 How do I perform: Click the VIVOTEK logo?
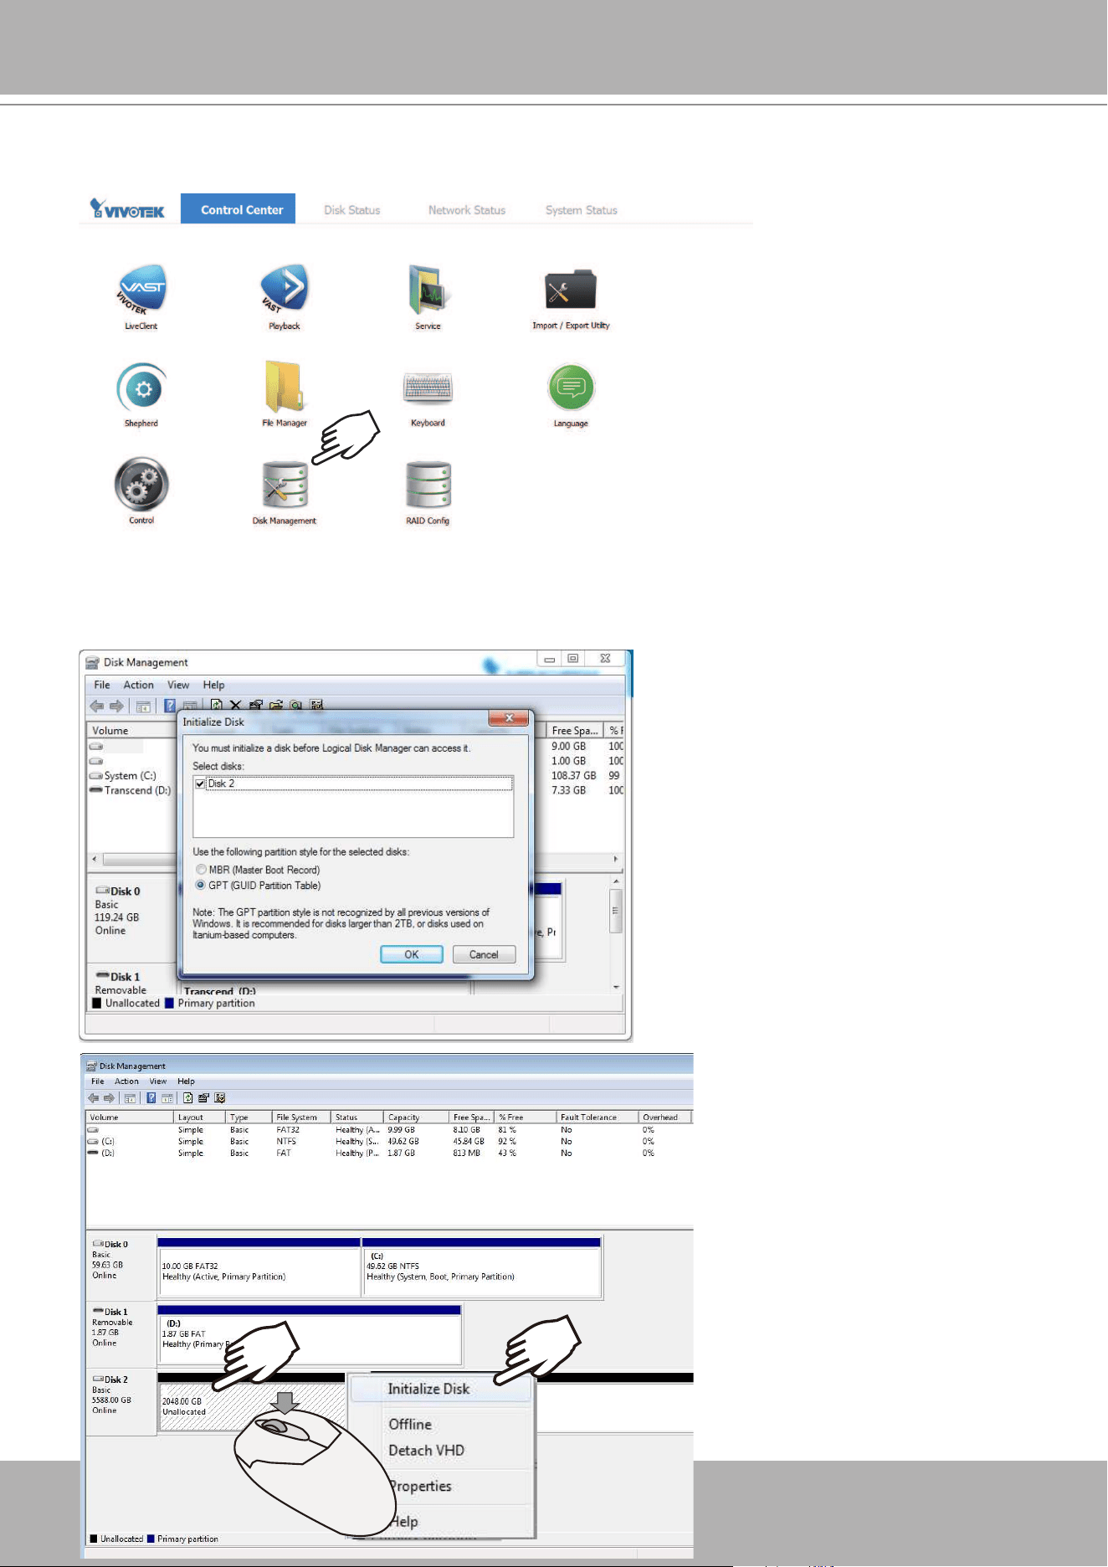[127, 209]
